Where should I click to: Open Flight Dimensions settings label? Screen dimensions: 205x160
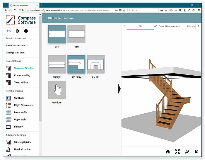tap(24, 105)
